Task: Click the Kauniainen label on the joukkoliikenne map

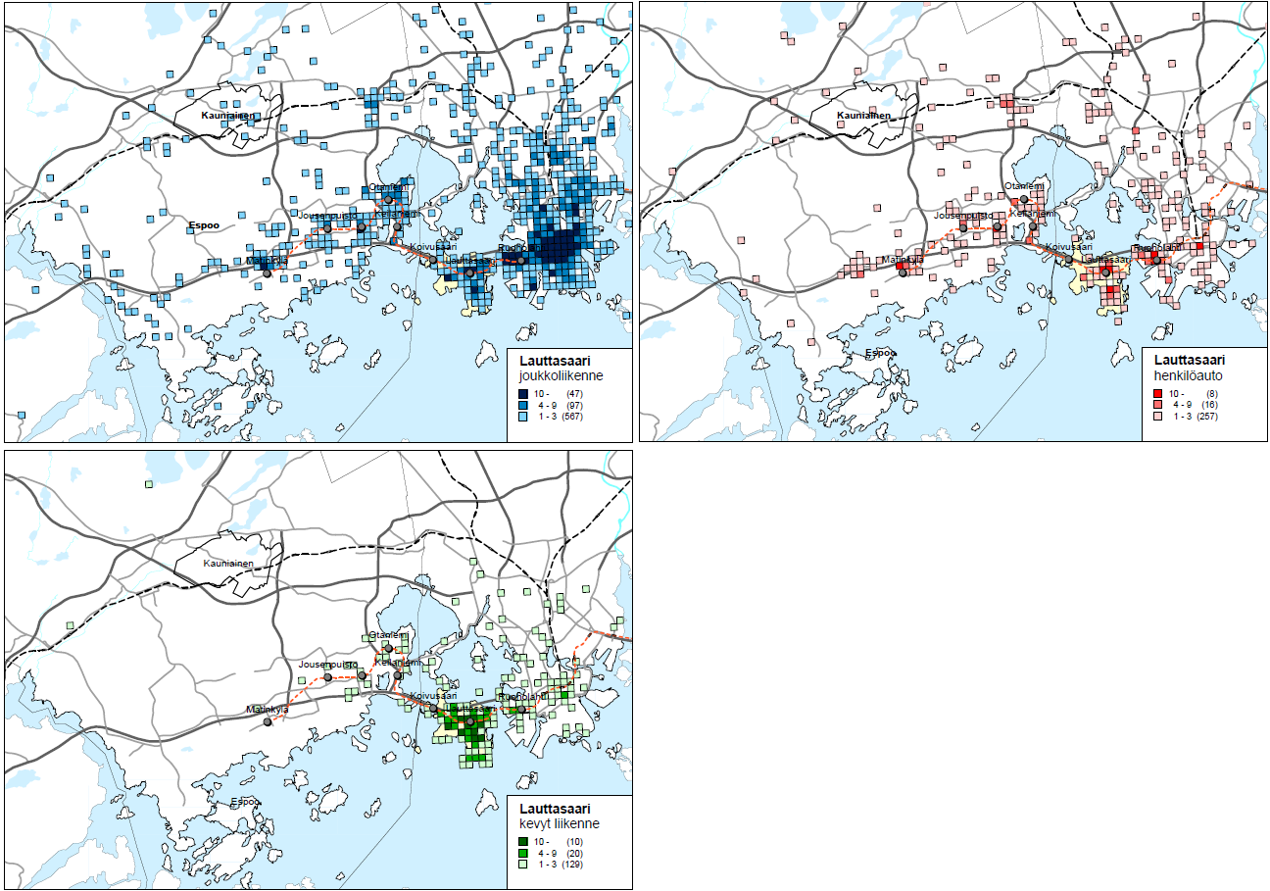Action: (x=228, y=116)
